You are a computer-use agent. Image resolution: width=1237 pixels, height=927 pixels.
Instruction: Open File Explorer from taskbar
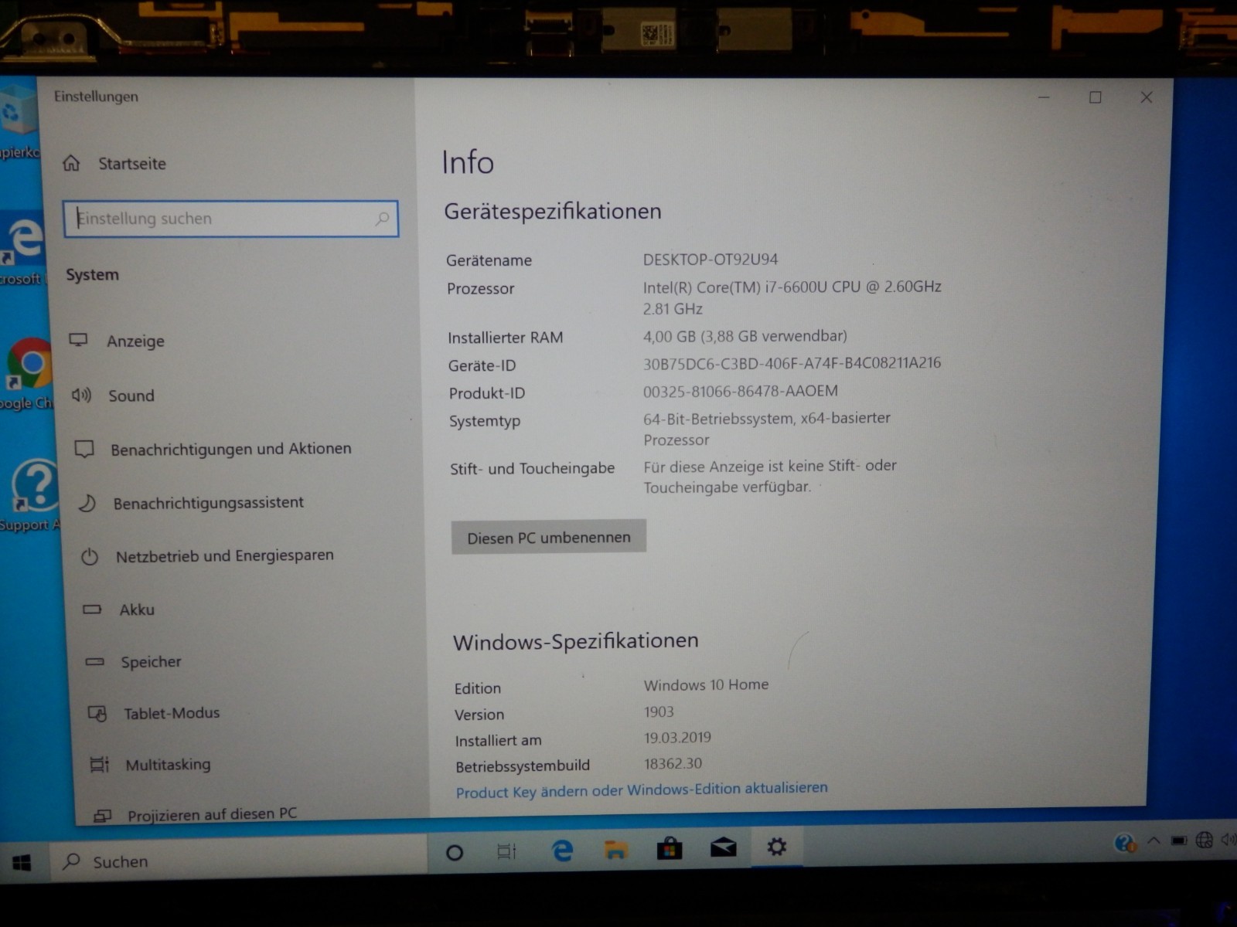tap(615, 850)
